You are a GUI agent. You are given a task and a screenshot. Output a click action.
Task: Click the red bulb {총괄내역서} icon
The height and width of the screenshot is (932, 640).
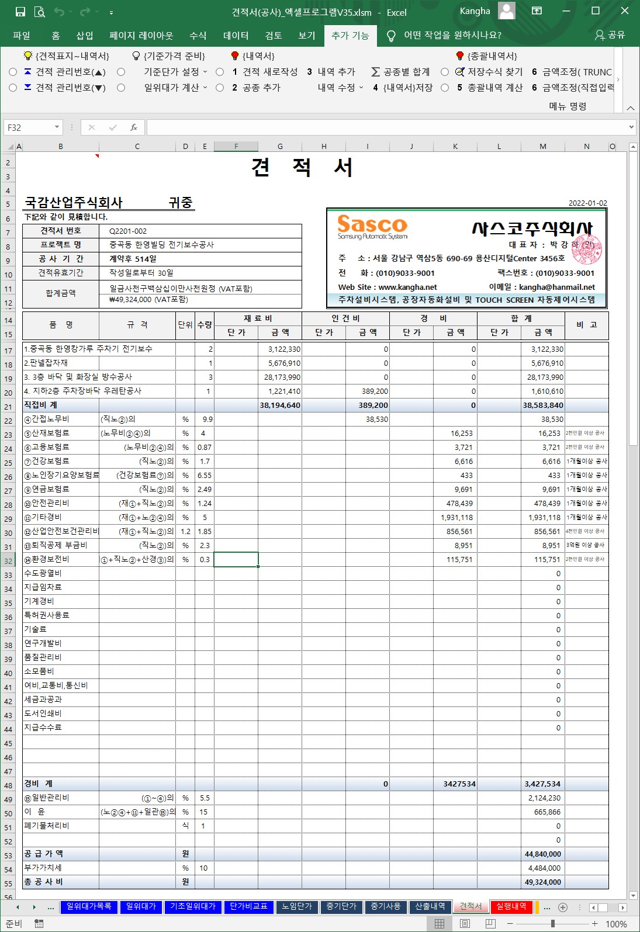pos(460,56)
